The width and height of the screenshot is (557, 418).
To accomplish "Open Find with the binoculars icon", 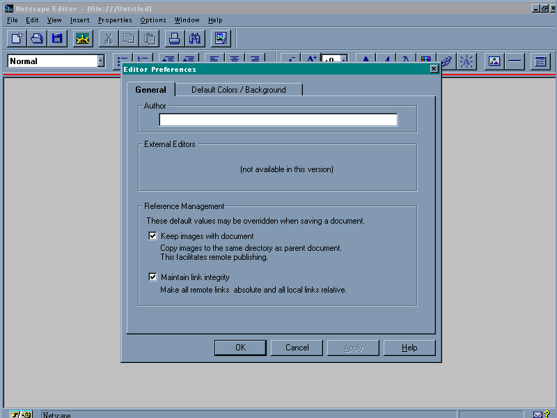I will click(195, 38).
